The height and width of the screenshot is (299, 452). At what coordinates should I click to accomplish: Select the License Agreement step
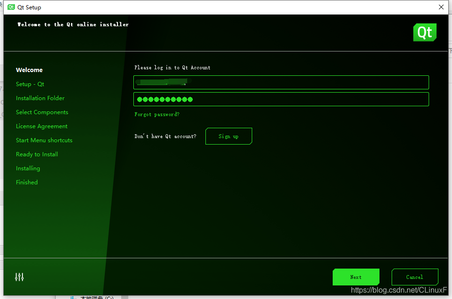tap(42, 126)
